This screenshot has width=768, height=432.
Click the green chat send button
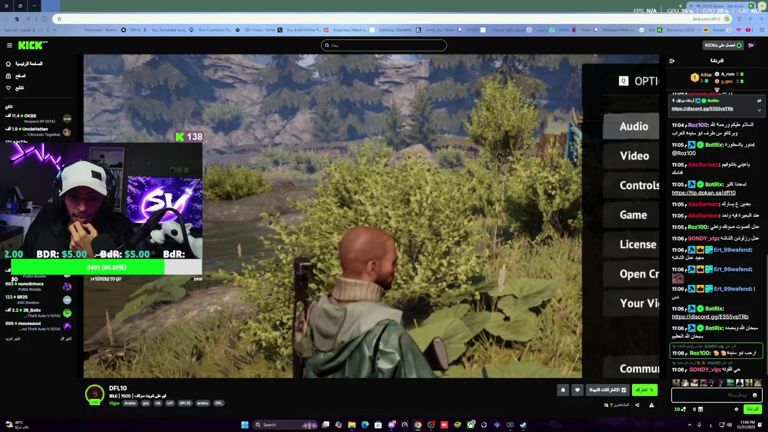[x=752, y=409]
